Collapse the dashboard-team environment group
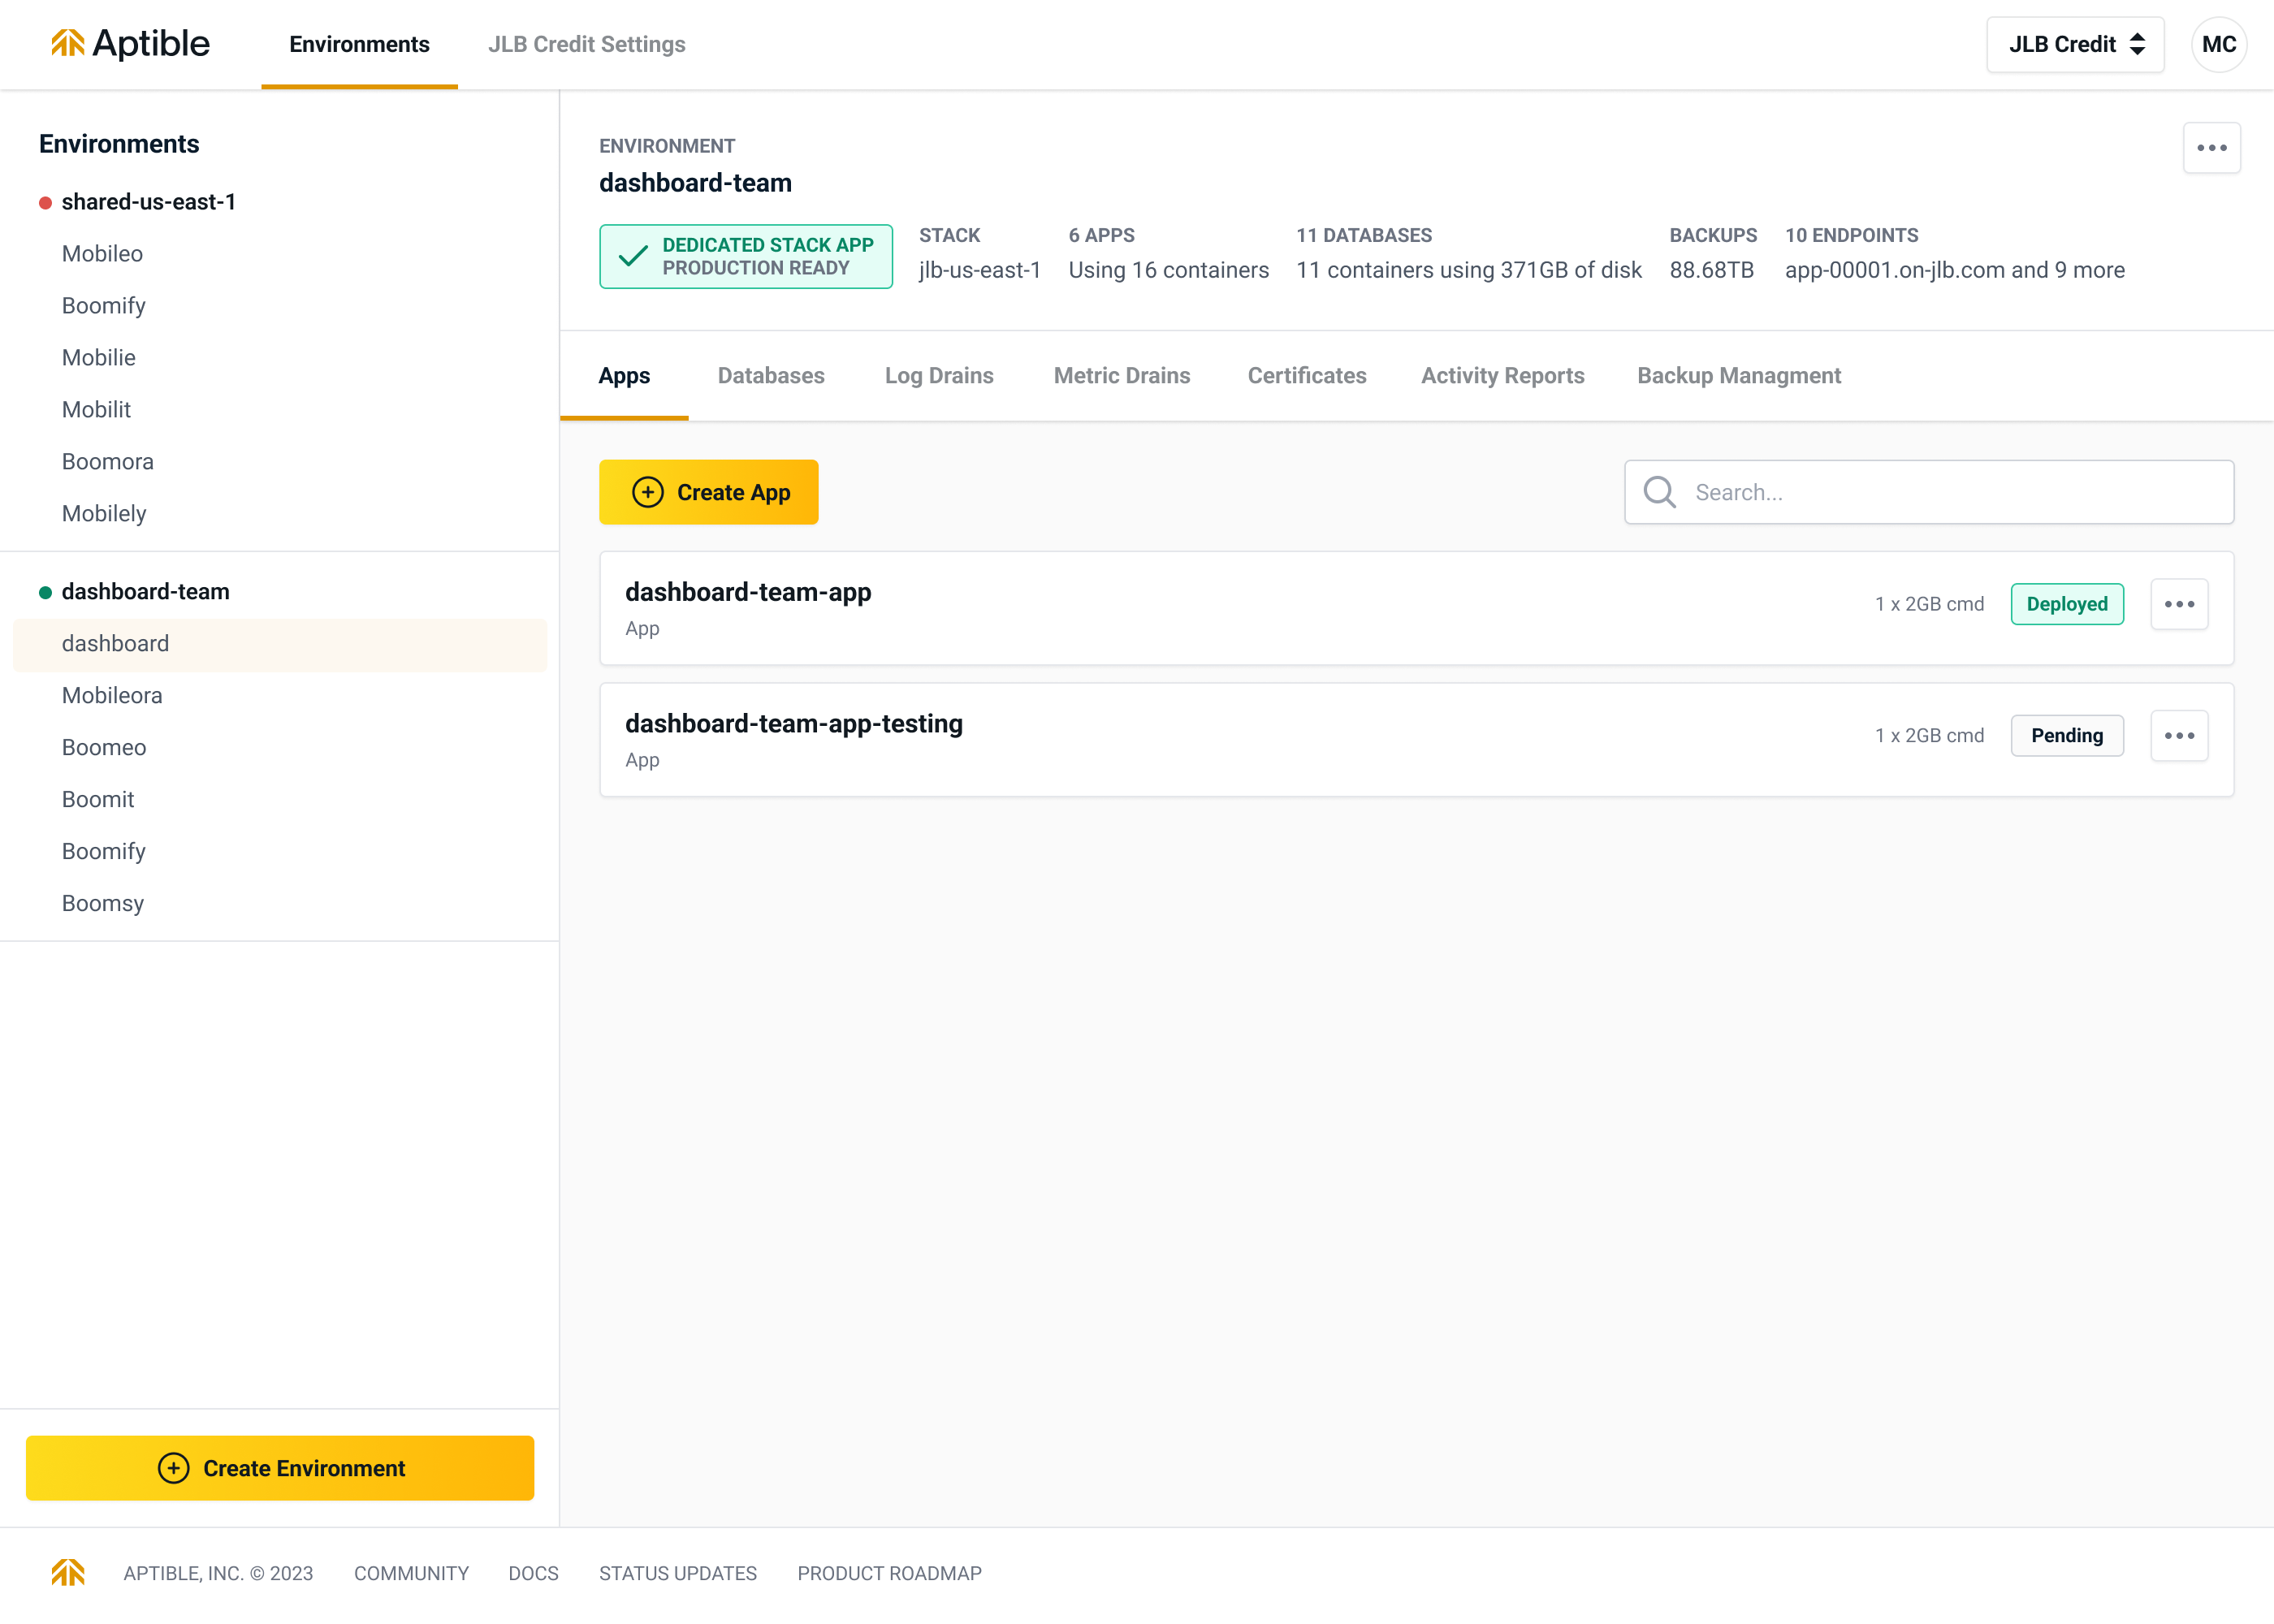The image size is (2274, 1624). pyautogui.click(x=145, y=592)
